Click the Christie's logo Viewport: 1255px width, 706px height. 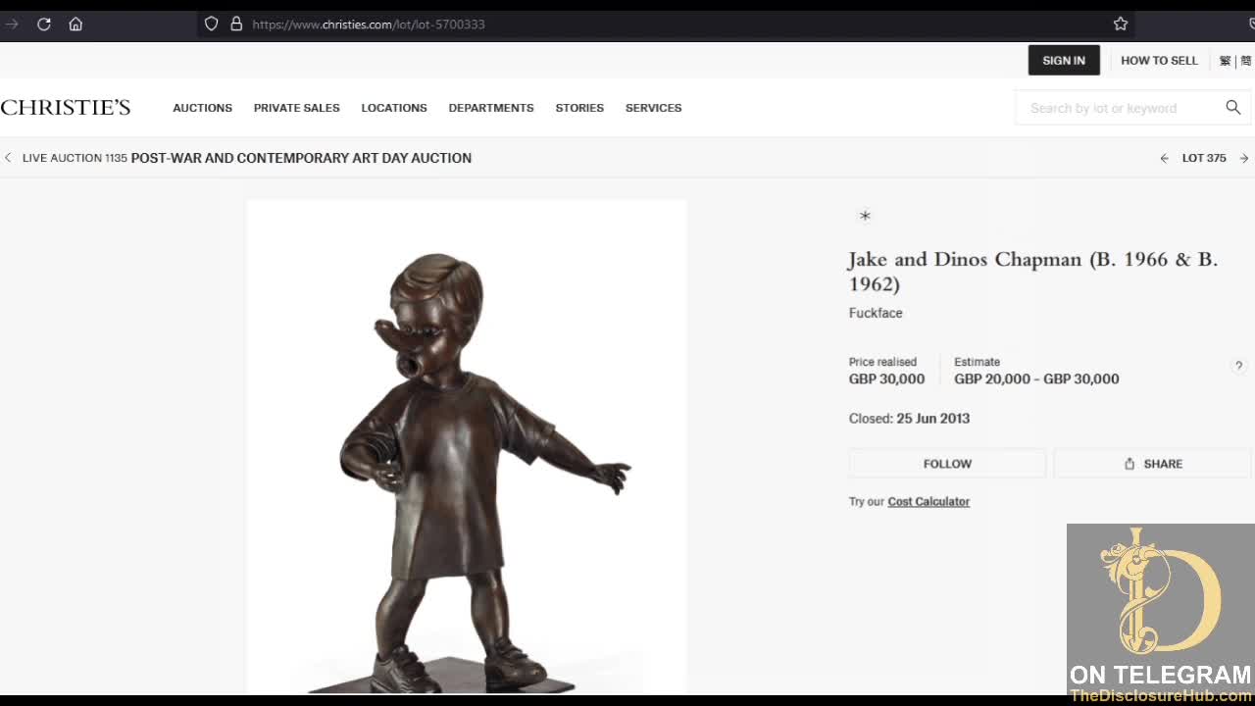66,108
